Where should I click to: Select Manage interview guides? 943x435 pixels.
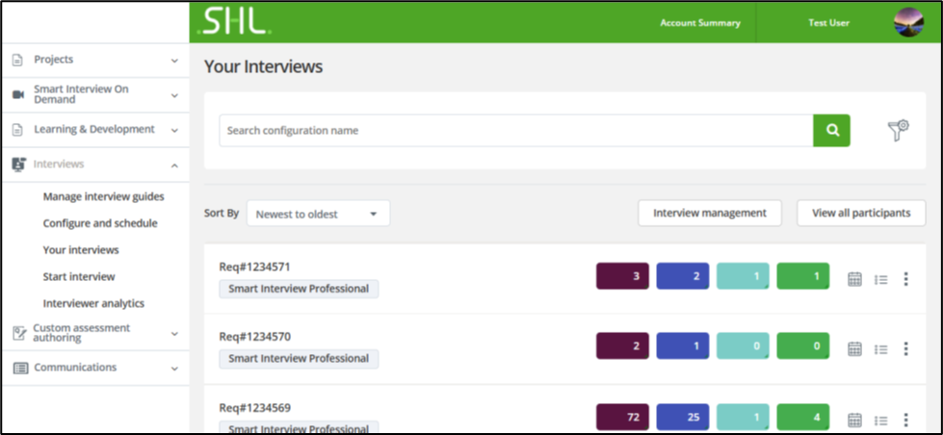(x=103, y=196)
